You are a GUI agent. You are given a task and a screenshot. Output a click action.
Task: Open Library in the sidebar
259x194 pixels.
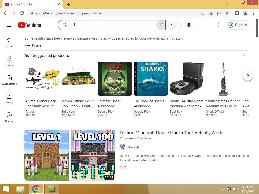9,99
